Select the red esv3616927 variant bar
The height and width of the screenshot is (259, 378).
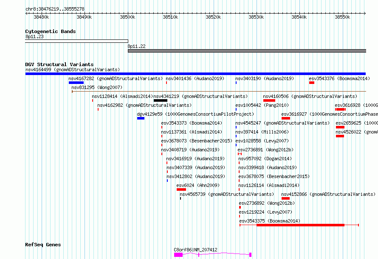(x=286, y=118)
